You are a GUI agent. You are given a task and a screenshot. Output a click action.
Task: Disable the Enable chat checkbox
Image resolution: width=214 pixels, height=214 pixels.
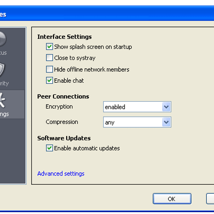tap(49, 80)
